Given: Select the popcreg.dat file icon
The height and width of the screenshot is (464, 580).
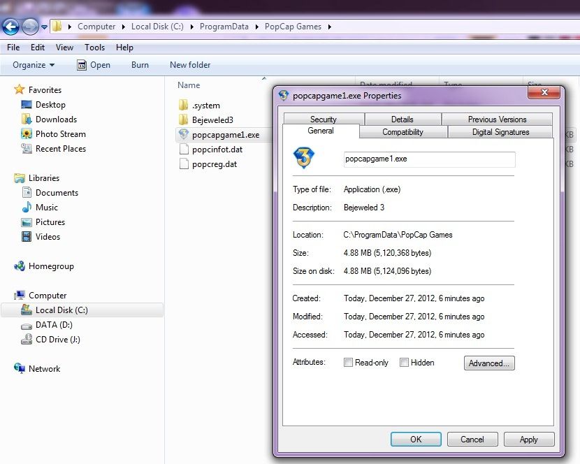Looking at the screenshot, I should [x=184, y=164].
